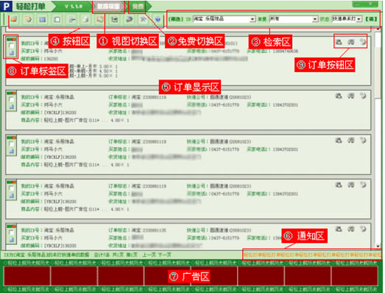Viewport: 385px width, 293px height.
Task: Click the second order's rightmost action icon
Action: (363, 96)
